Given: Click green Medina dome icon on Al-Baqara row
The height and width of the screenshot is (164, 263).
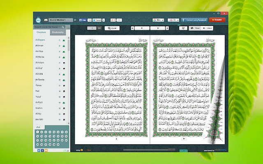Looking at the screenshot, I should tap(64, 40).
